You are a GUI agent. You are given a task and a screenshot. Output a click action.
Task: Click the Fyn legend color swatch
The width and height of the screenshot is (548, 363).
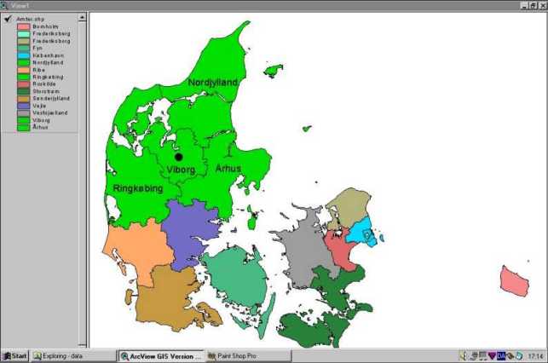(23, 49)
